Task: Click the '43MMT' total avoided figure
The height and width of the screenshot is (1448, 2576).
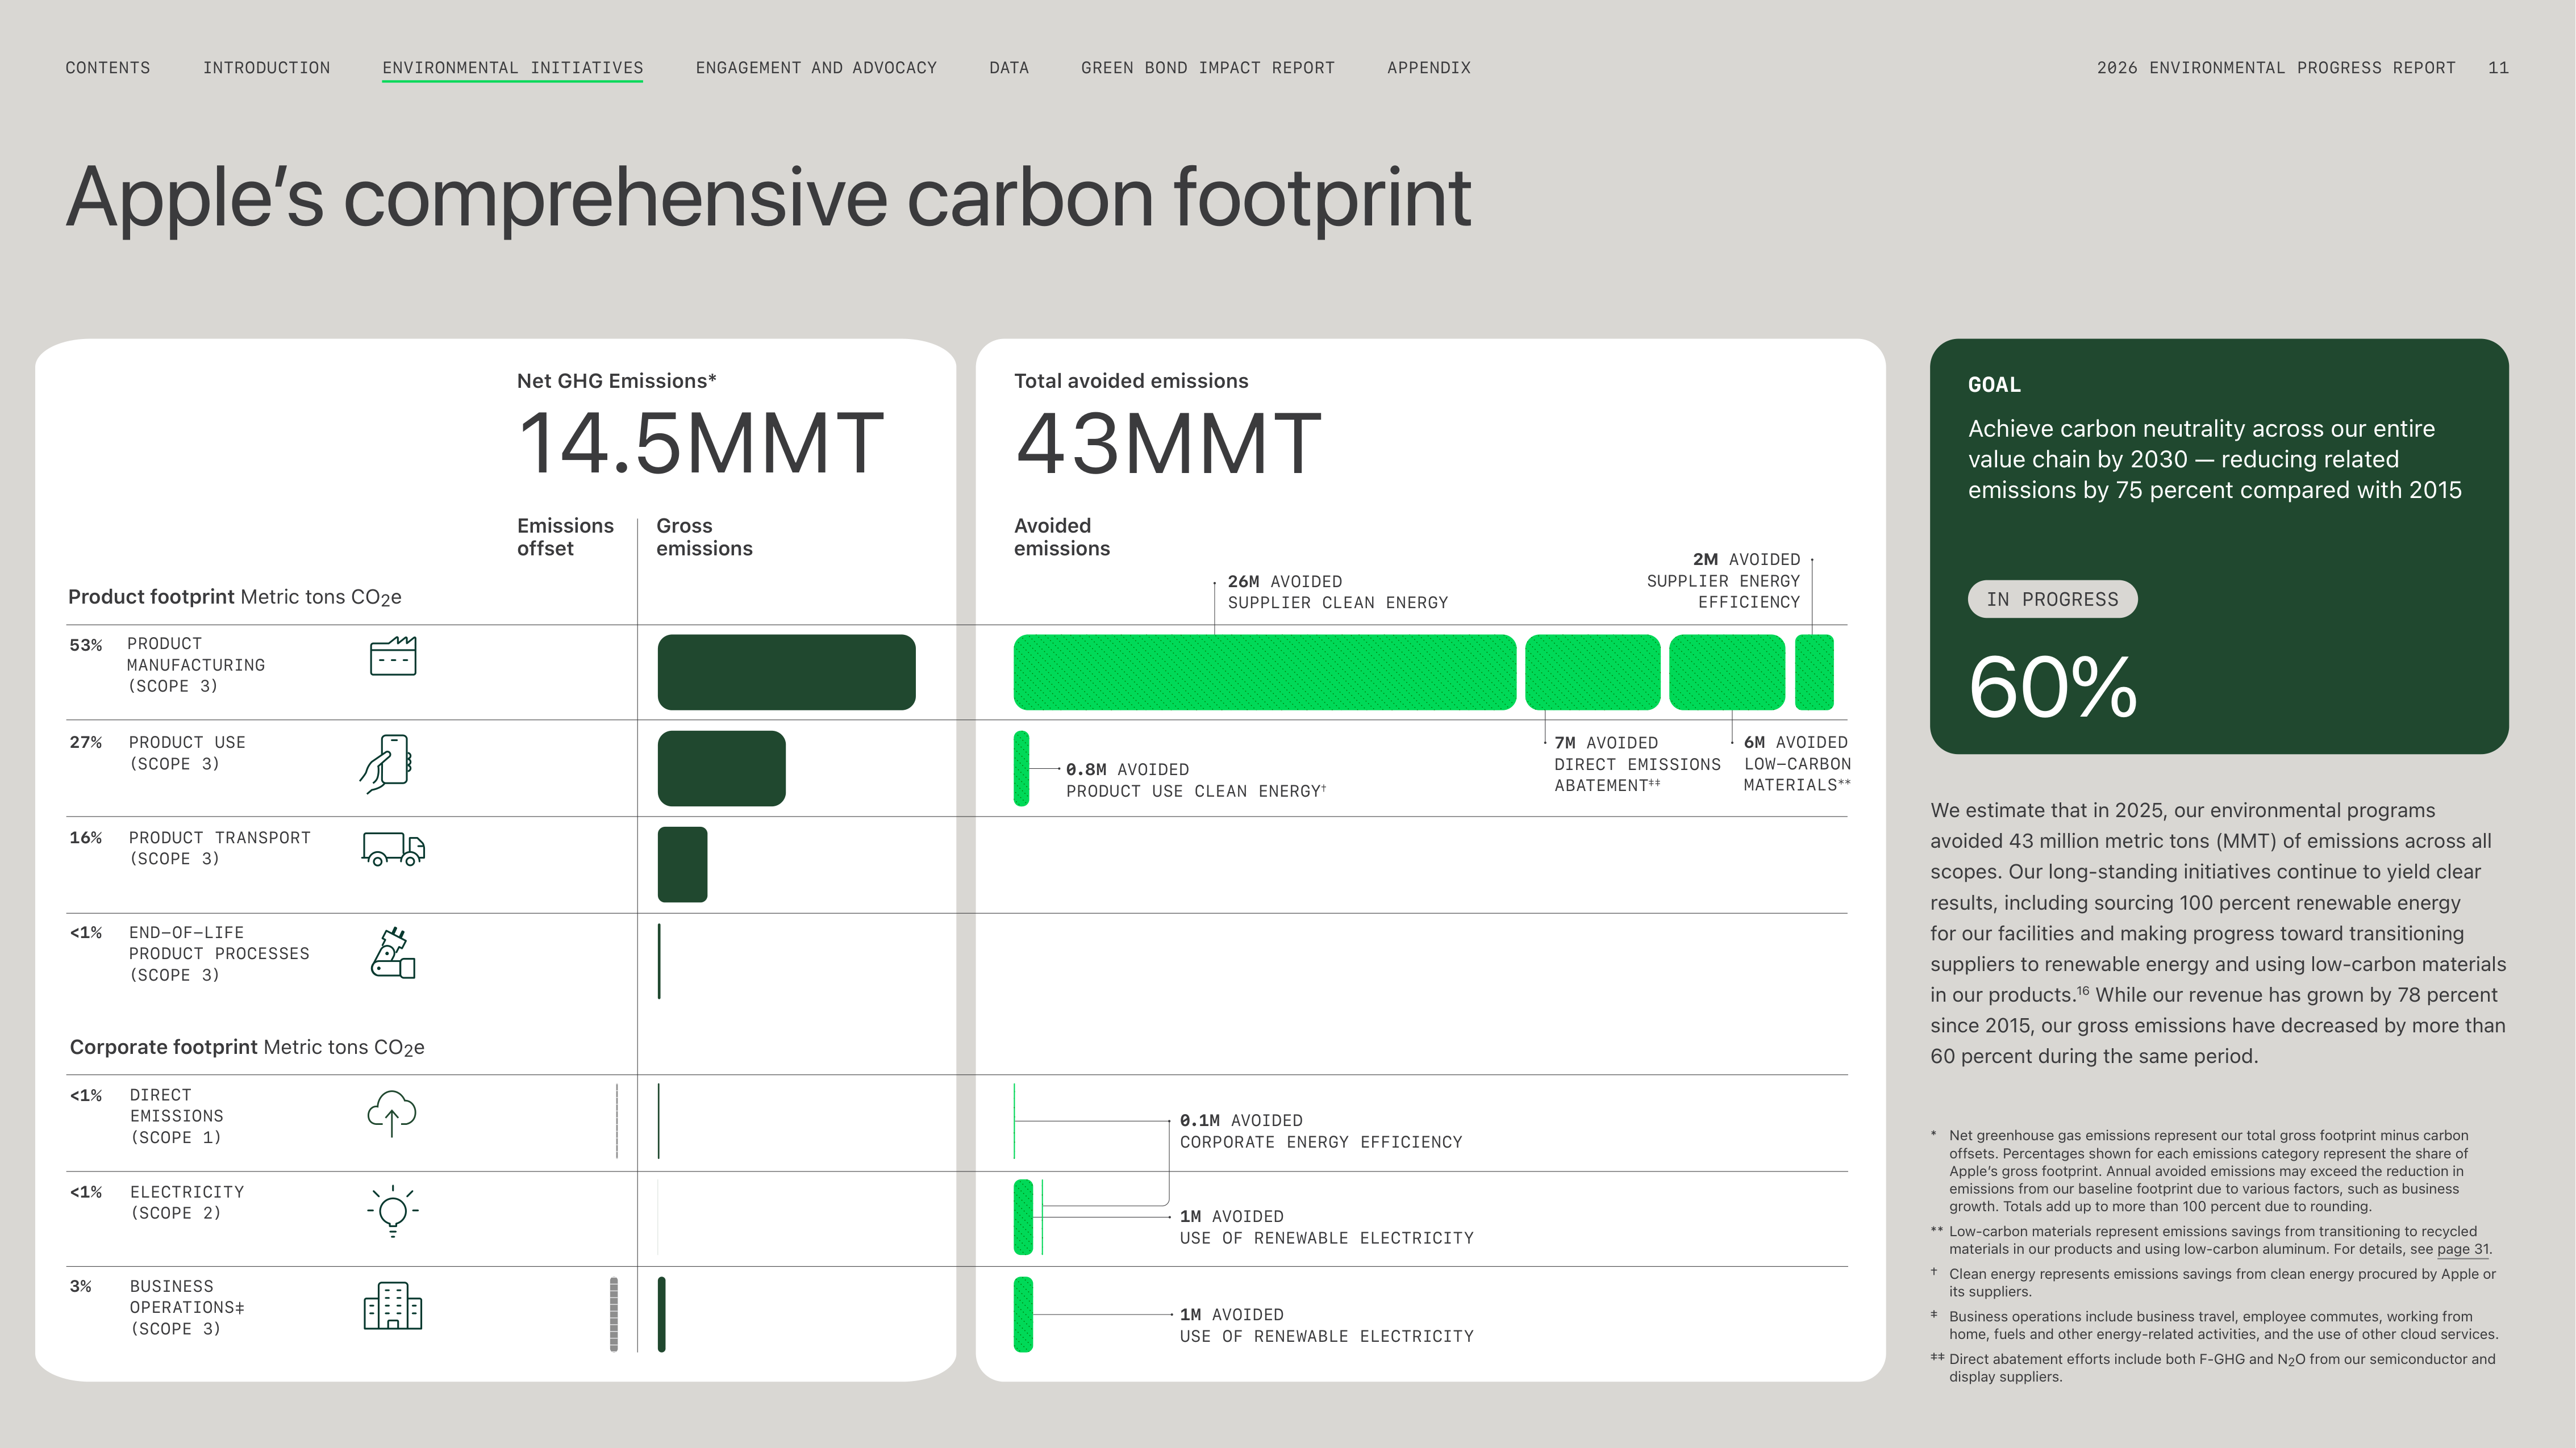Action: click(1168, 443)
